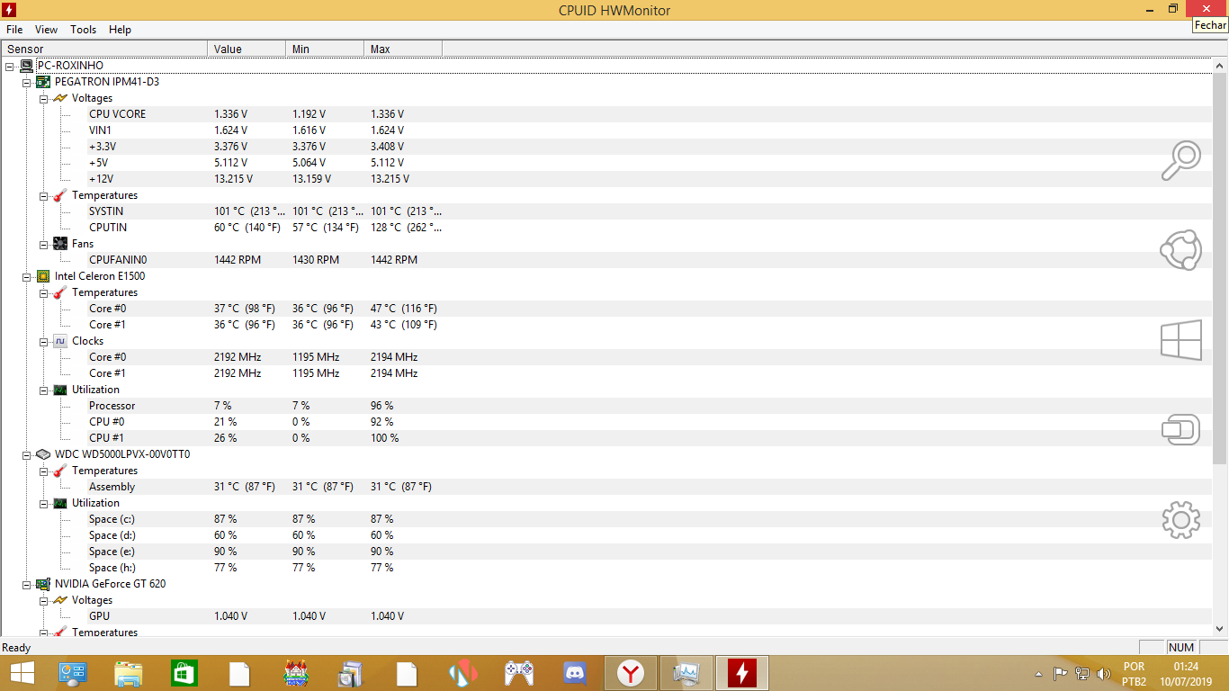Open the Devices charm
The image size is (1229, 691).
click(x=1181, y=430)
